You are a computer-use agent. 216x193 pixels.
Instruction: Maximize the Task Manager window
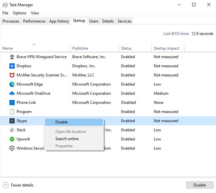(x=194, y=5)
